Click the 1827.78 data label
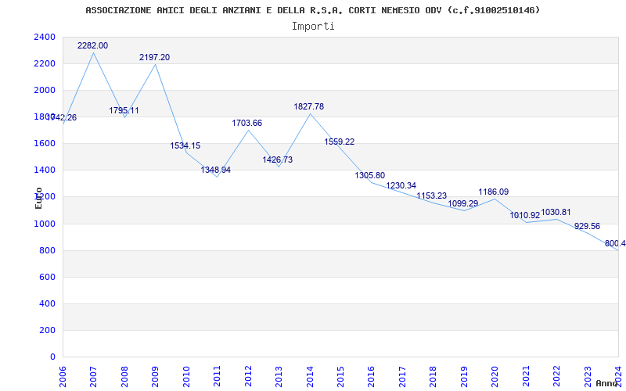This screenshot has width=626, height=391. click(309, 107)
